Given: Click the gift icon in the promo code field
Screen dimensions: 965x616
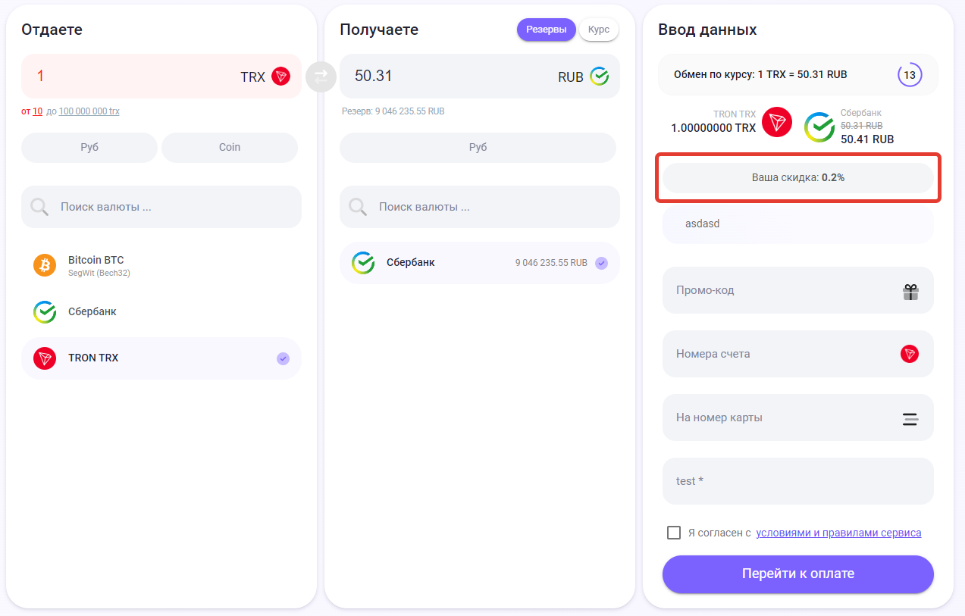Looking at the screenshot, I should click(x=910, y=291).
